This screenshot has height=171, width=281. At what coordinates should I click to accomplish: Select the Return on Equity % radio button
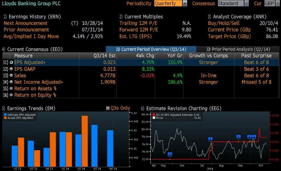[x=11, y=95]
